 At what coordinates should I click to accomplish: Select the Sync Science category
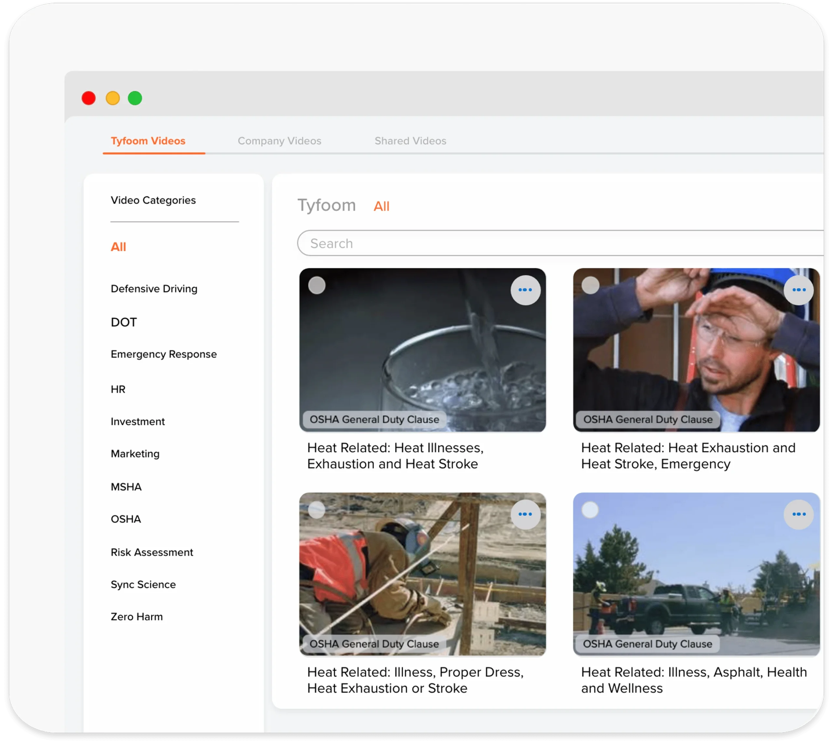pyautogui.click(x=143, y=584)
